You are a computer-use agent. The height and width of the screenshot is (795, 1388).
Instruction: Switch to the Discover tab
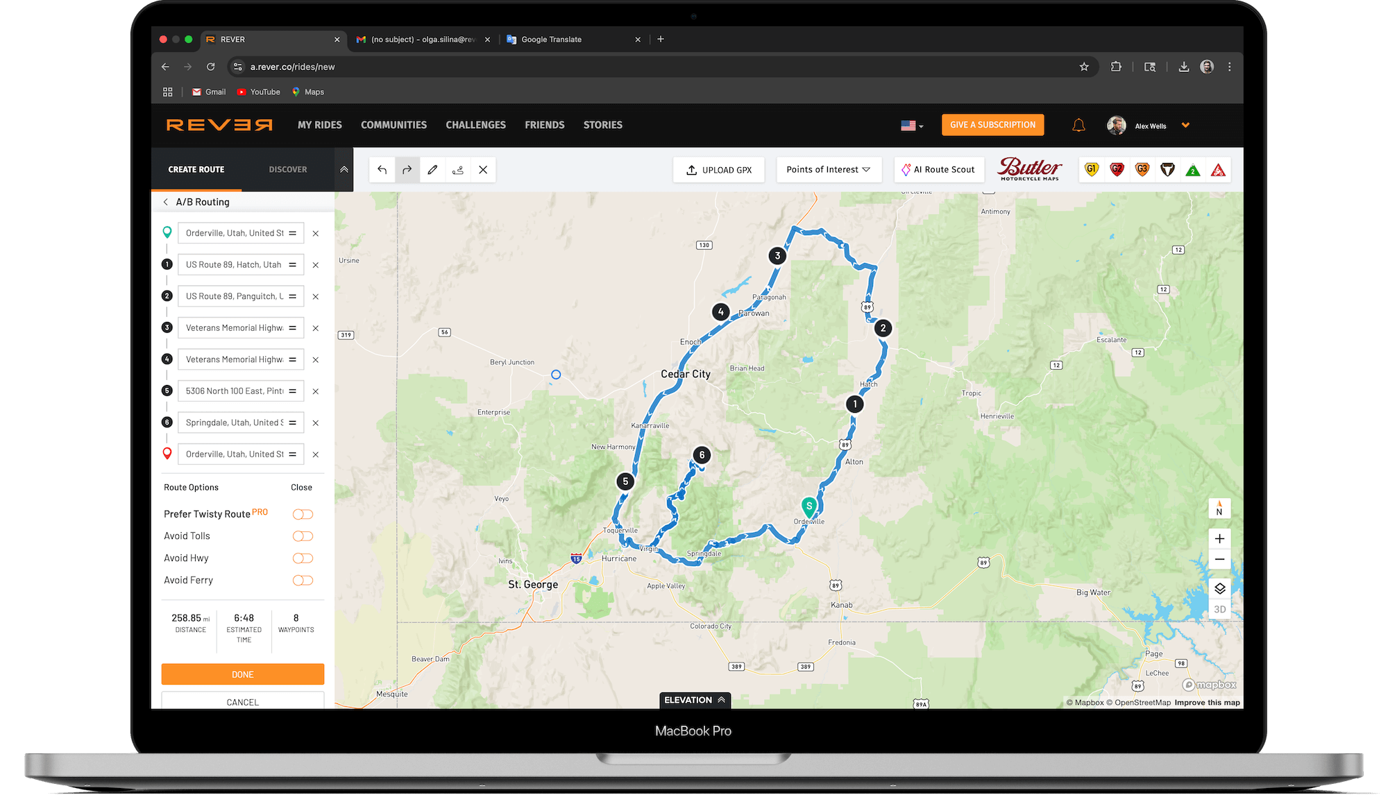click(287, 169)
